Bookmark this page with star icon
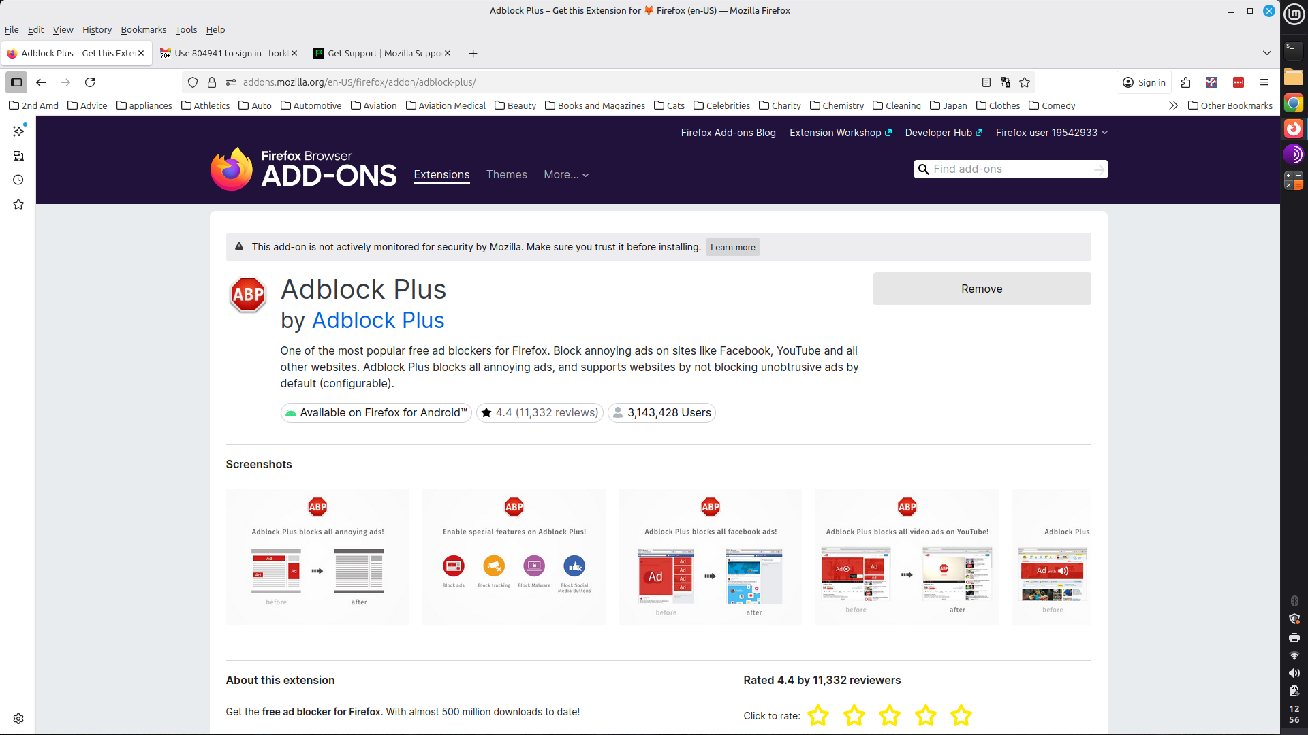The width and height of the screenshot is (1308, 735). (x=1025, y=82)
